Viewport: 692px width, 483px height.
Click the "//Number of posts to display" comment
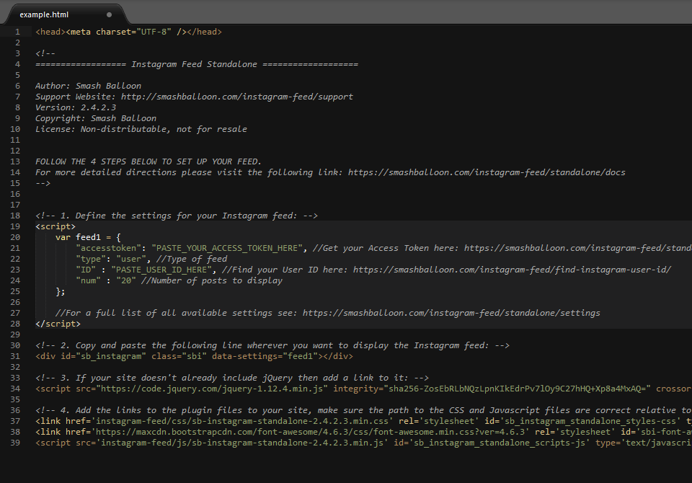[x=212, y=281]
